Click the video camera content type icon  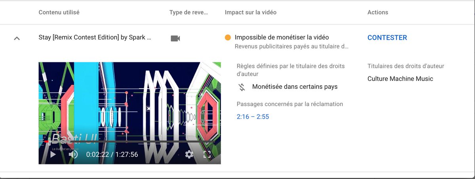pyautogui.click(x=175, y=38)
